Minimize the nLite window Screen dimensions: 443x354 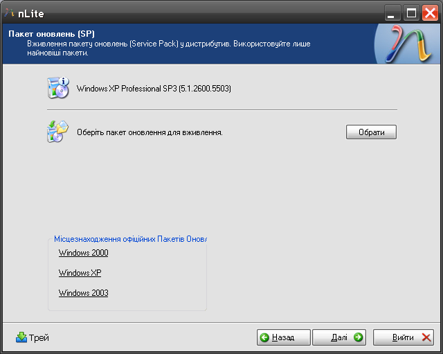pyautogui.click(x=392, y=13)
